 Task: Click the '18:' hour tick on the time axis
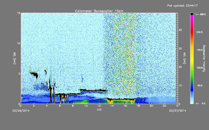(x=138, y=106)
